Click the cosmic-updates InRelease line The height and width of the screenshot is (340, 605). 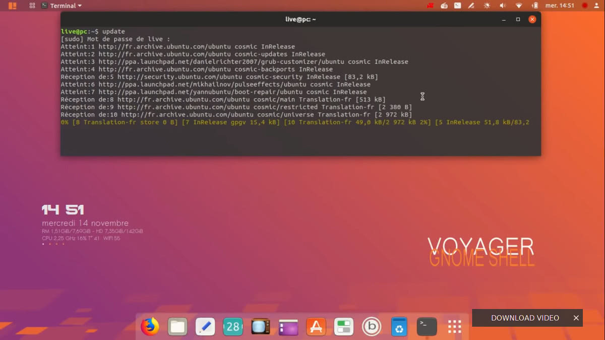[193, 54]
